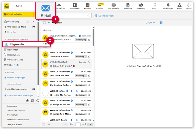Open Mitteilungen bell icon
195x129 pixels.
tap(168, 6)
